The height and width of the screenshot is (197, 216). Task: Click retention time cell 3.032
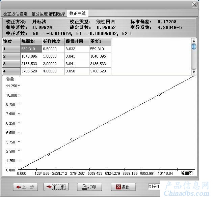click(x=77, y=49)
